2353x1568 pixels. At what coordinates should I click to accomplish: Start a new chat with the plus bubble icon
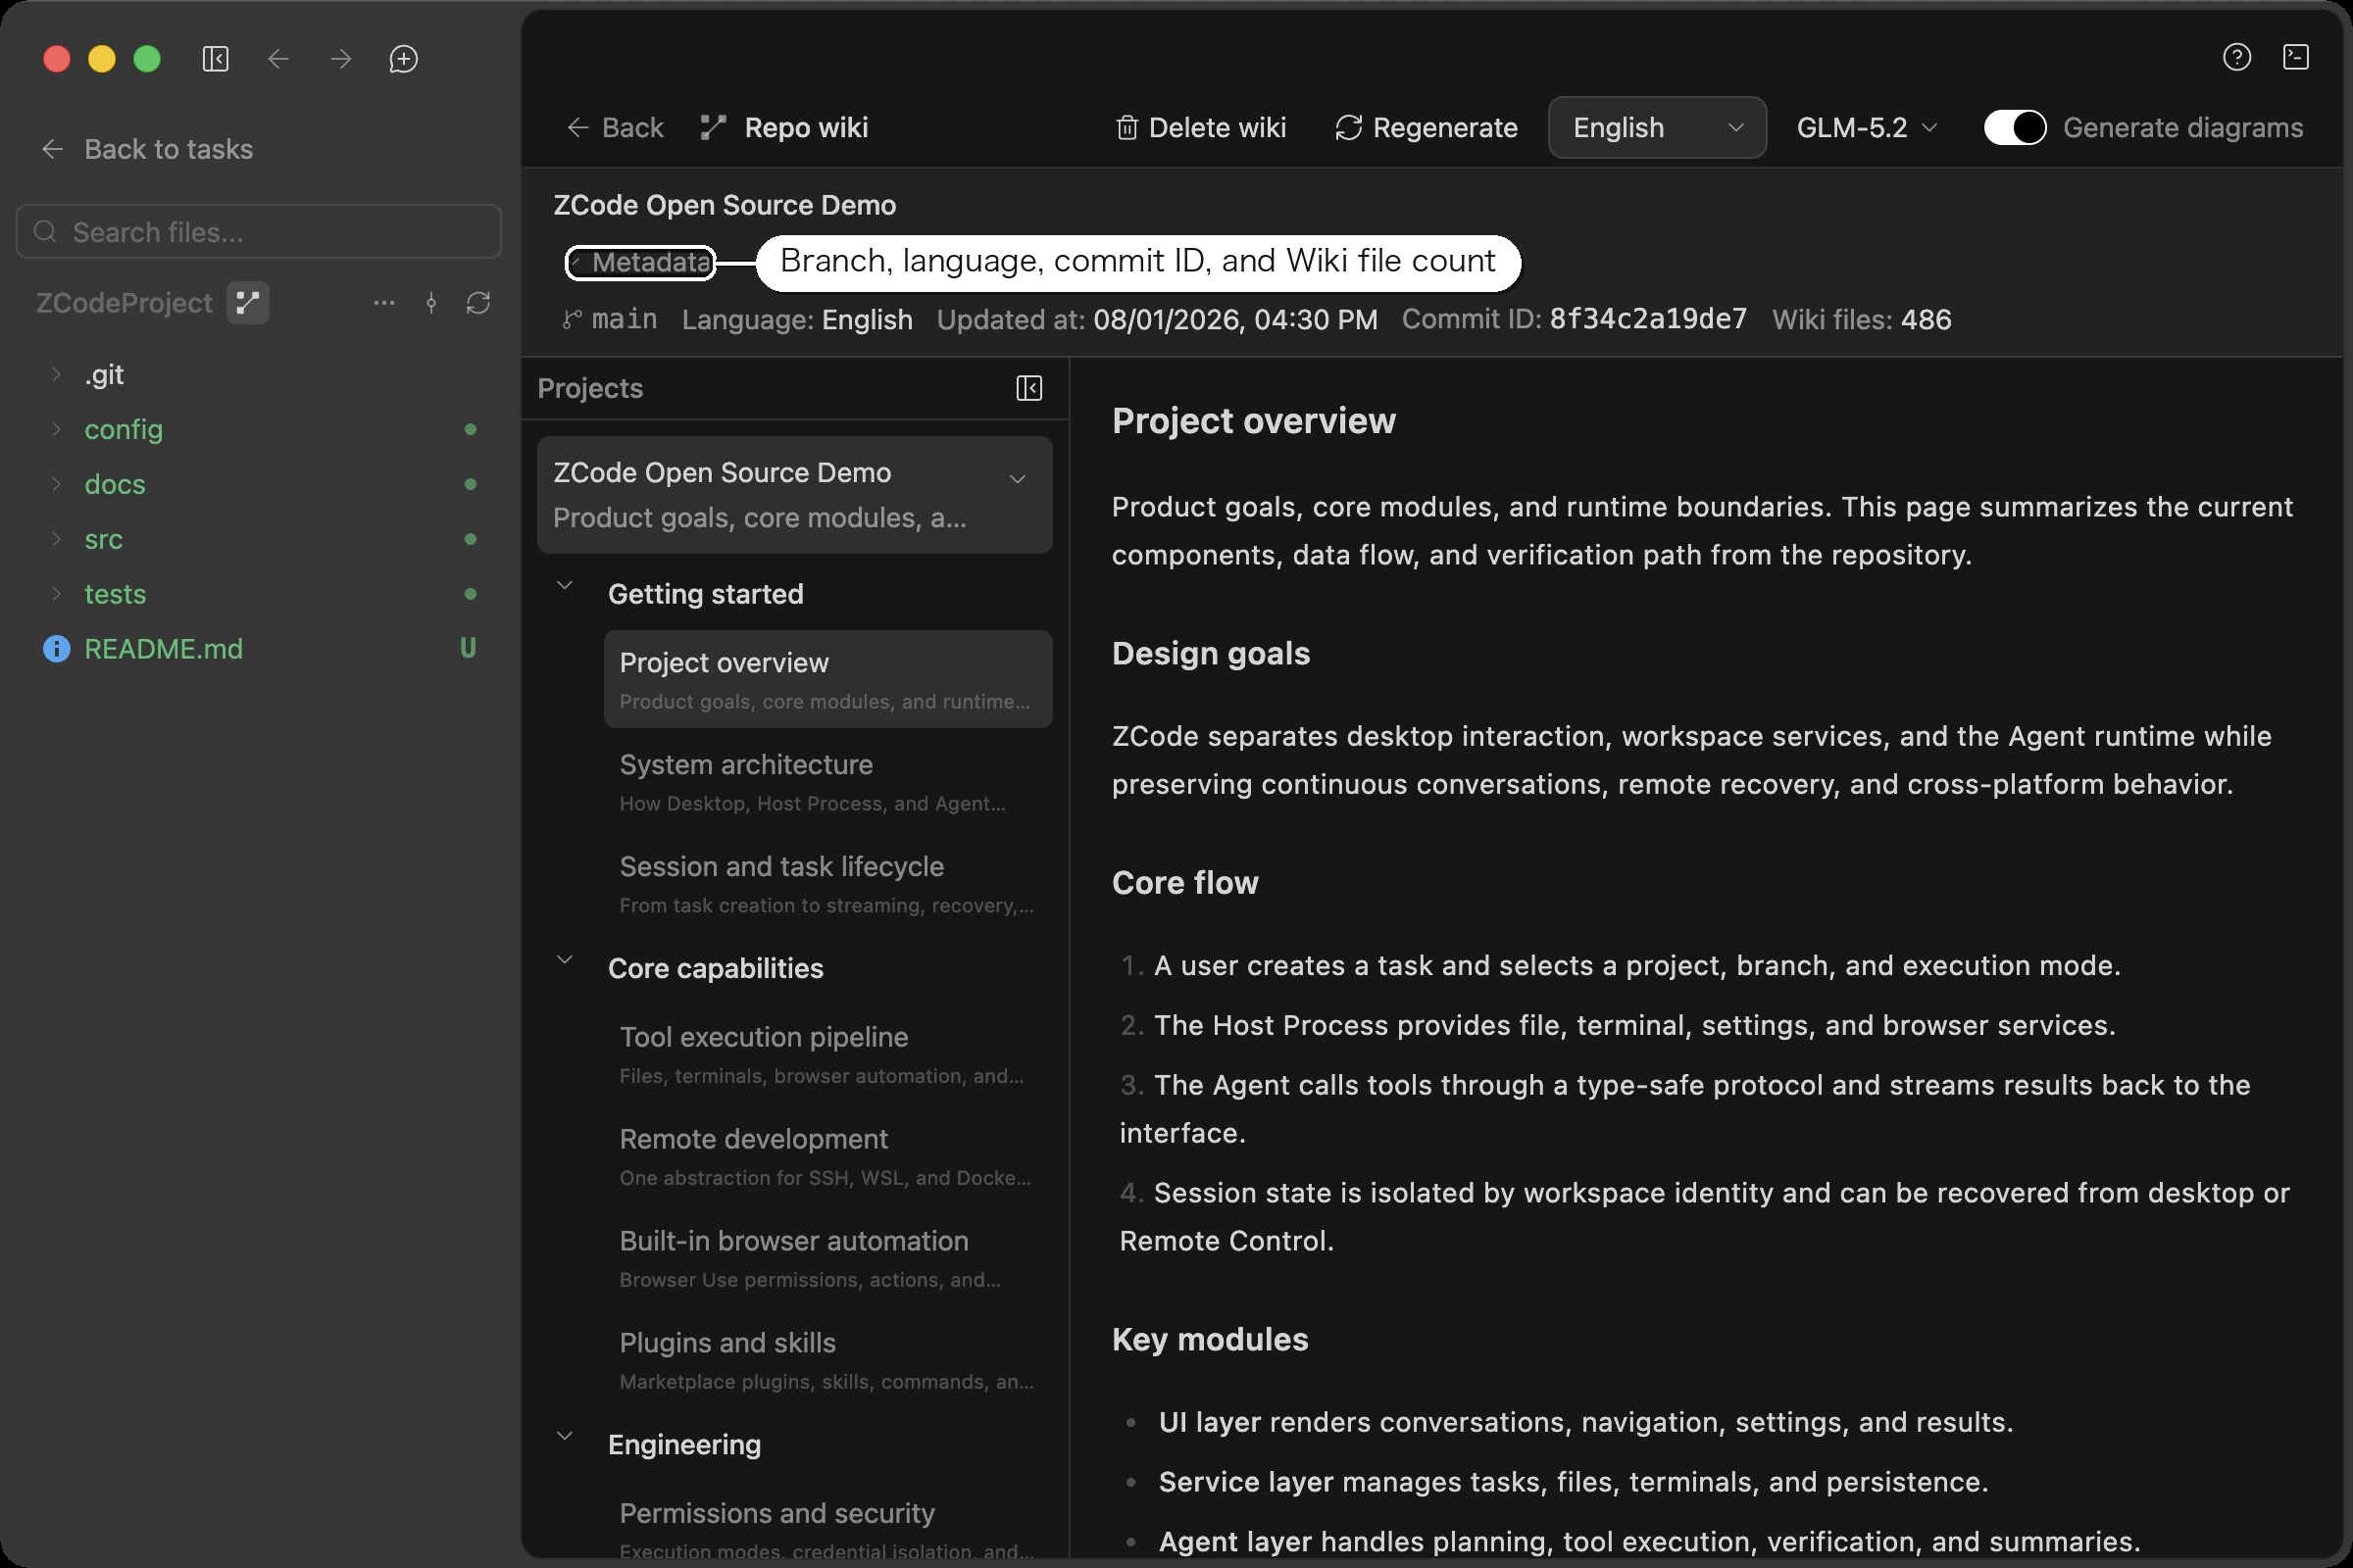[403, 59]
